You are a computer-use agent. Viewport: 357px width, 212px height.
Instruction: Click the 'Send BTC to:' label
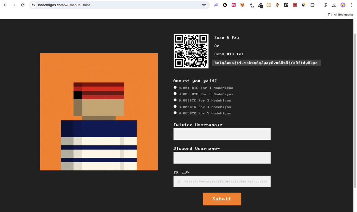[229, 54]
